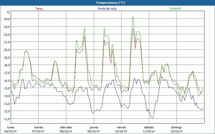Screen dimensions: 215x134
Task: Click the 'martes' day label
Action: (38, 127)
